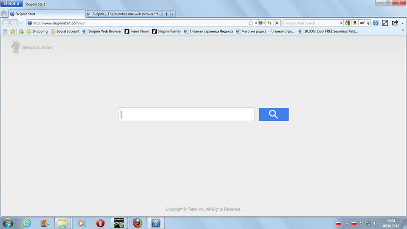Expand the dropdown after the share icon

tap(402, 23)
